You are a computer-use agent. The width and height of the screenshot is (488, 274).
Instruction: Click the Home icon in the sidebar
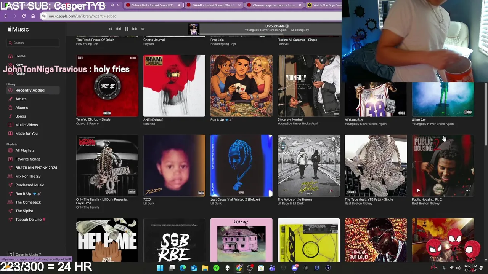point(11,56)
